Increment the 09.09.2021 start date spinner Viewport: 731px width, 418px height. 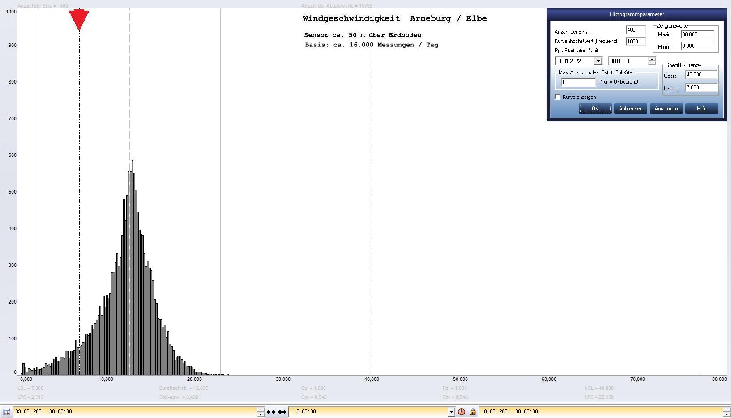[x=261, y=409]
